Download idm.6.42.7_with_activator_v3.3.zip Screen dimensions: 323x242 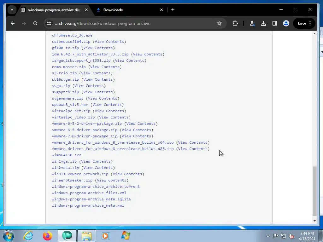[90, 54]
